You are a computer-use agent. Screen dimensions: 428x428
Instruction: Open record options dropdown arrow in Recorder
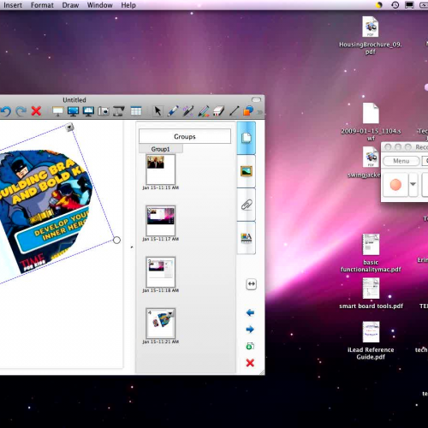[x=413, y=184]
